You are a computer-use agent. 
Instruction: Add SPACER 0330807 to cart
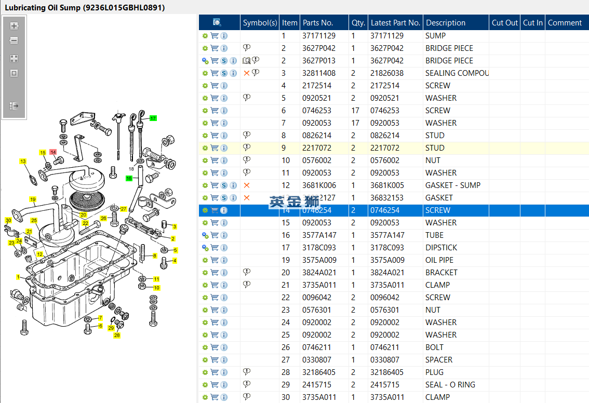pyautogui.click(x=215, y=360)
